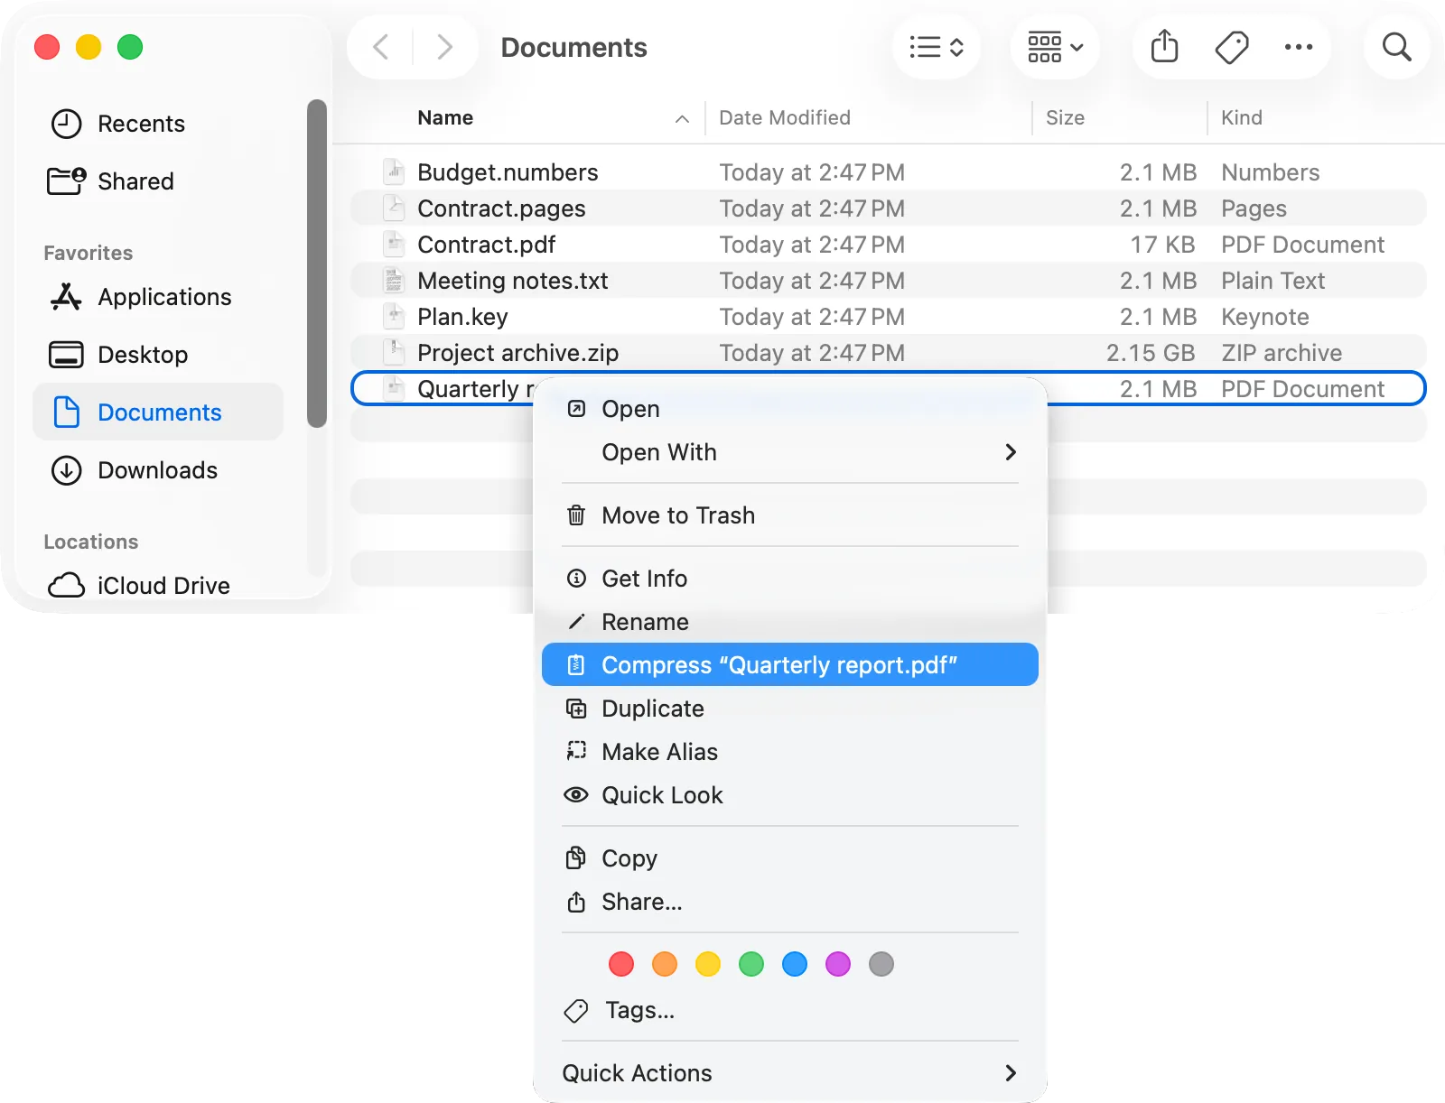Select the Contract.pages file

[889, 209]
